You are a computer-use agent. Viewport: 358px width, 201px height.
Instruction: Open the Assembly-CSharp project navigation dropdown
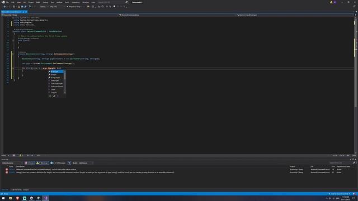click(x=59, y=15)
